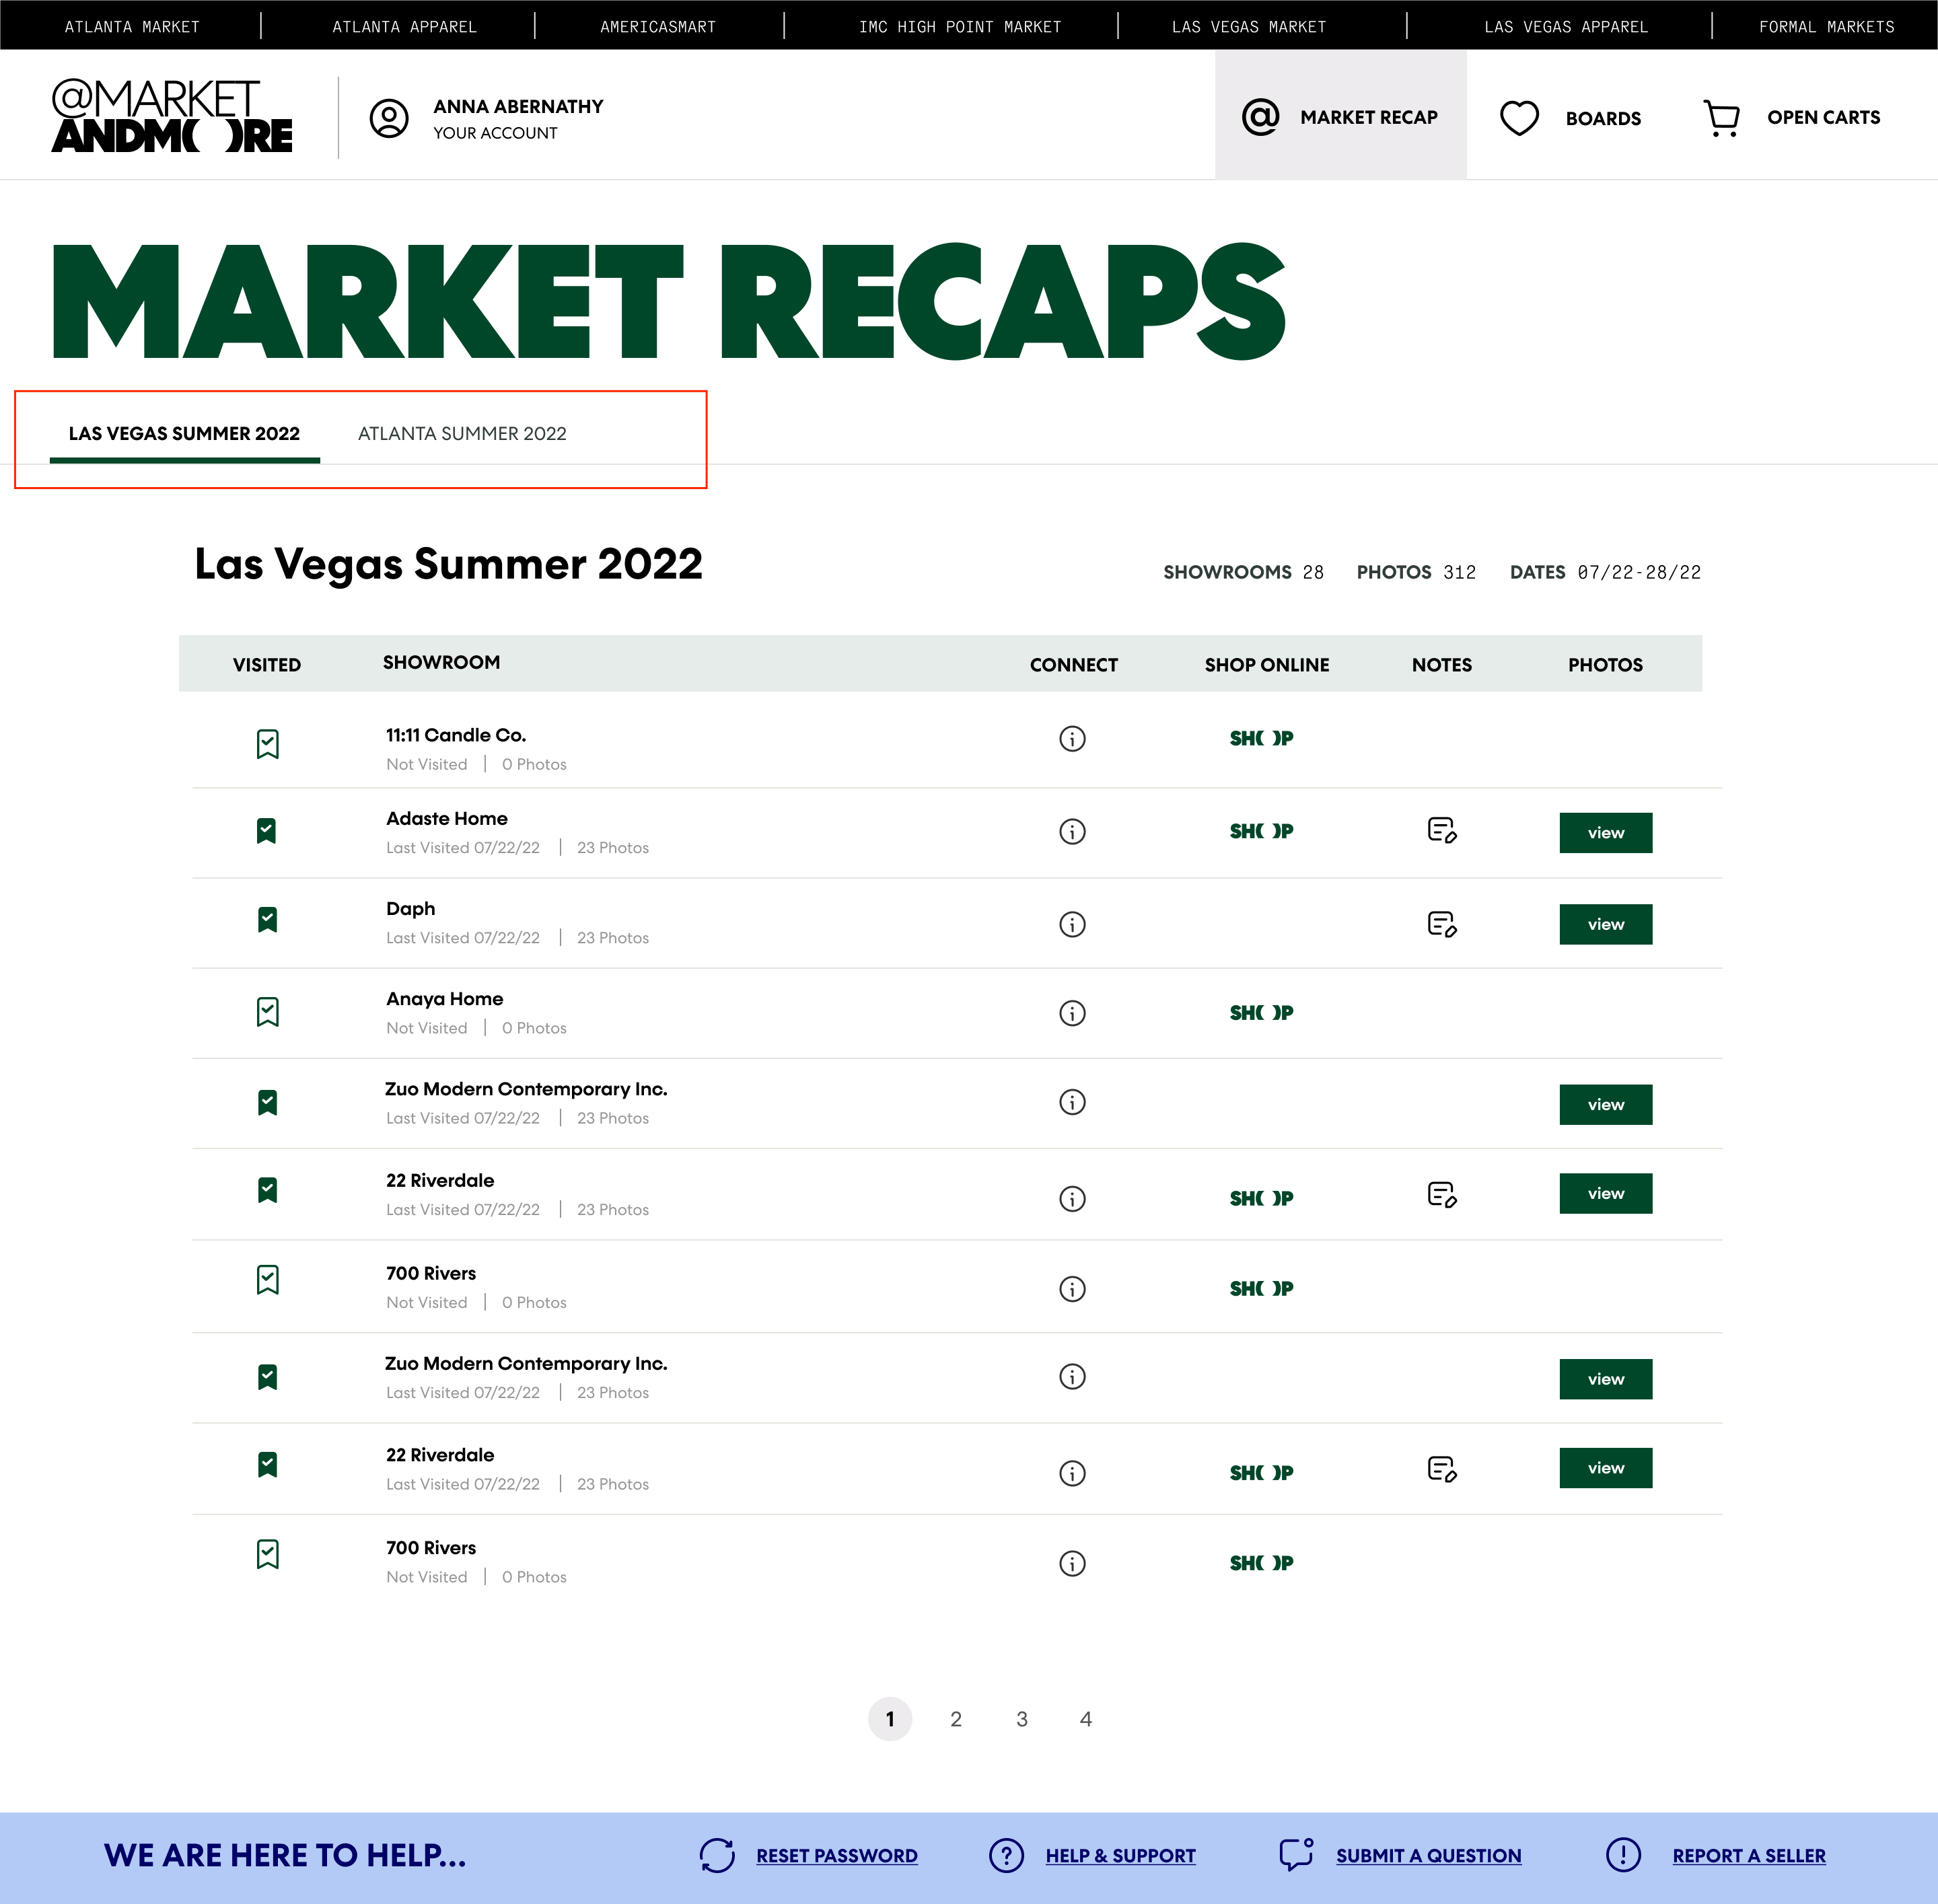
Task: Click the Visited column header
Action: (x=267, y=665)
